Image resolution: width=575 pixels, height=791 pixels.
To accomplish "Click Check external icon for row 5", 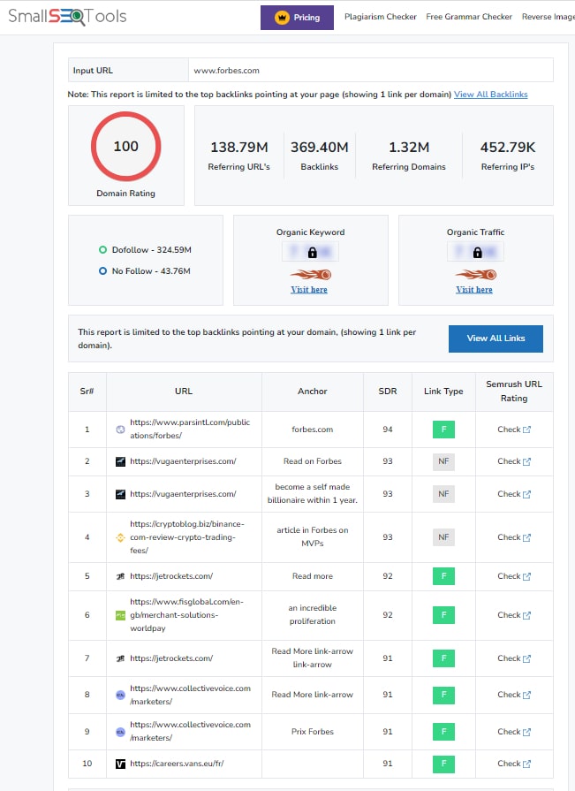I will (x=526, y=576).
